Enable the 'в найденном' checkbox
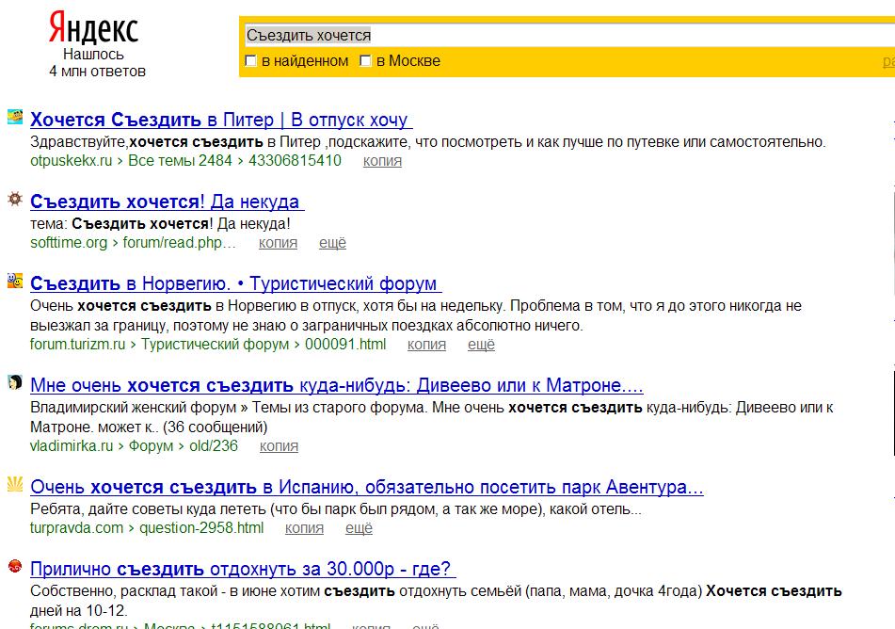 click(x=250, y=60)
